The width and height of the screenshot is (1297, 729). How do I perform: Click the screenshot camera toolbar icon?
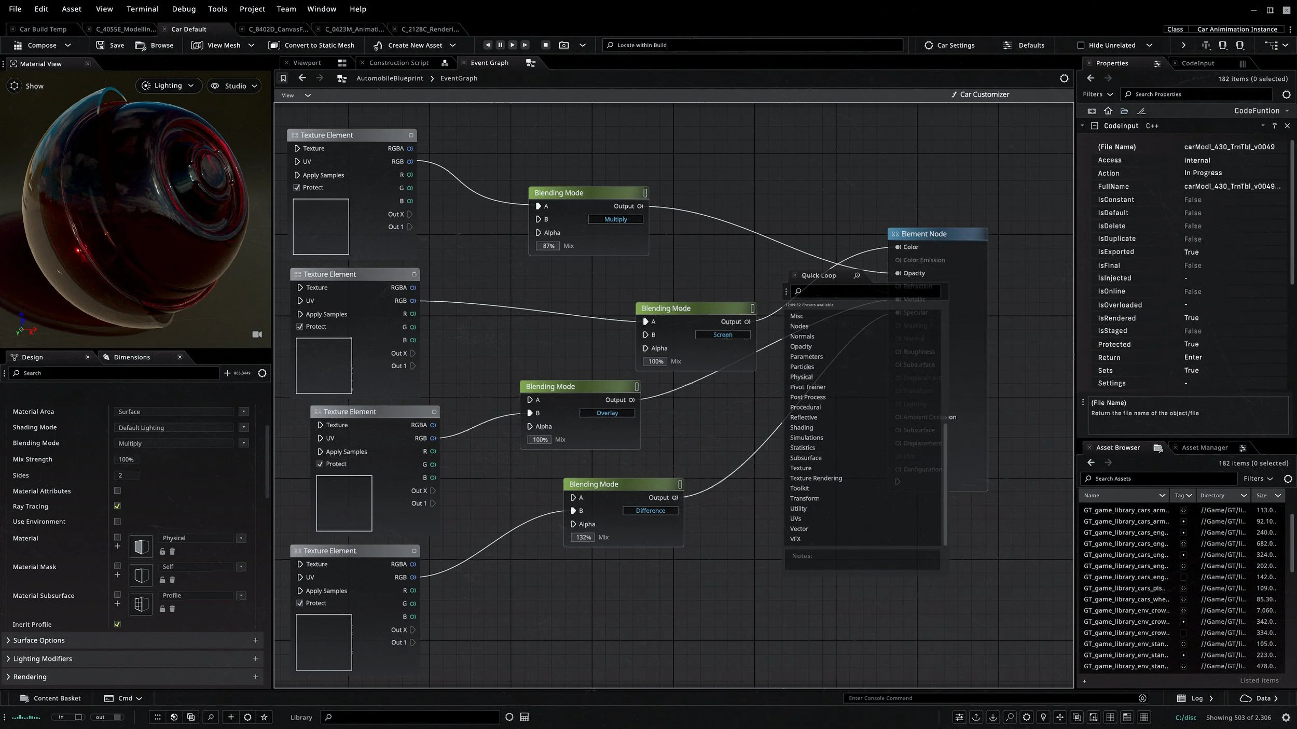[x=564, y=45]
